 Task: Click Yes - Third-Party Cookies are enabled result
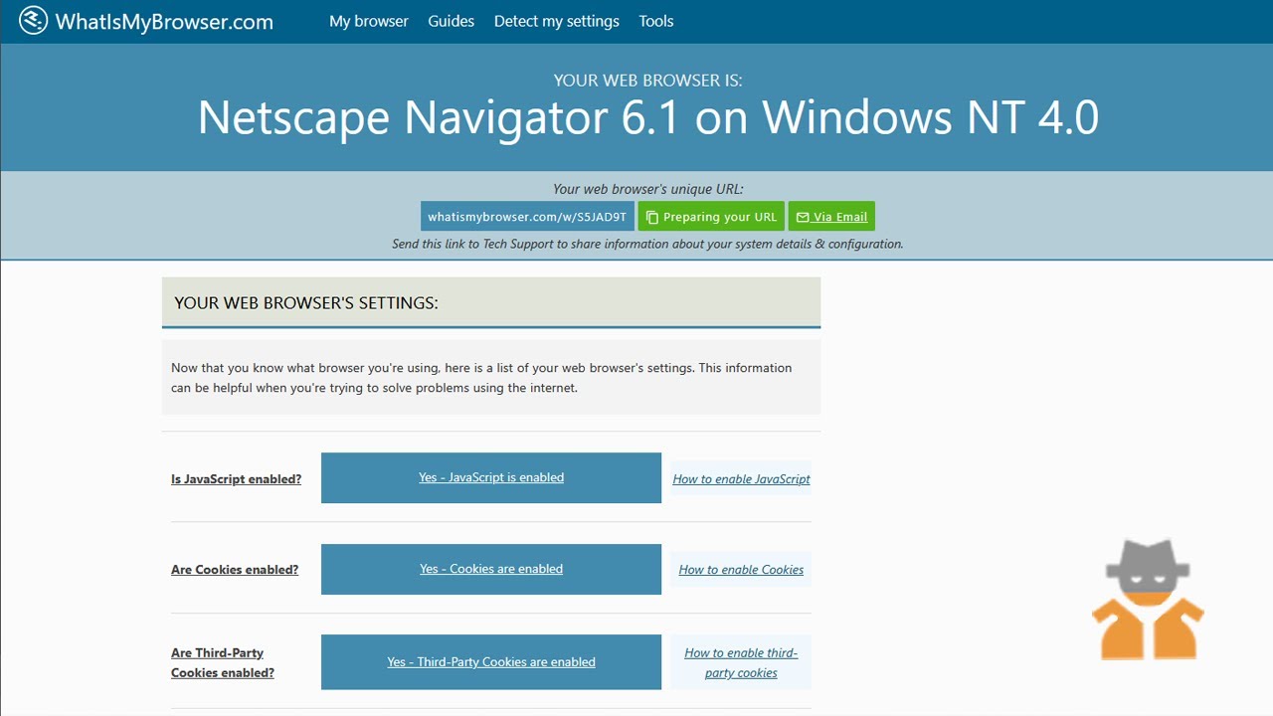pos(491,662)
